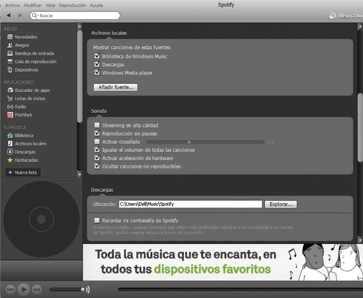This screenshot has width=363, height=298.
Task: Click the Ubicación path field
Action: 190,204
